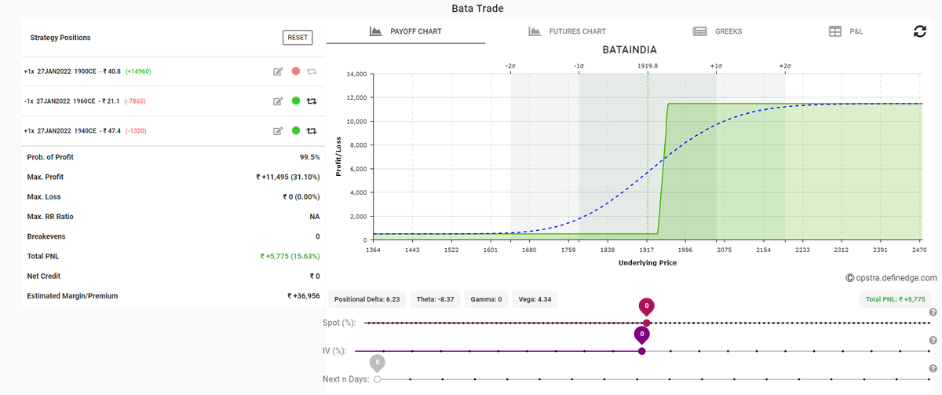Click the RESET button
Image resolution: width=942 pixels, height=395 pixels.
point(298,37)
